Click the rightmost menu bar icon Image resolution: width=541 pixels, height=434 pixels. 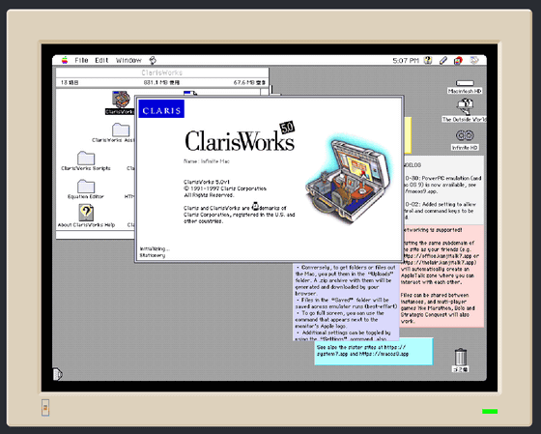point(474,61)
